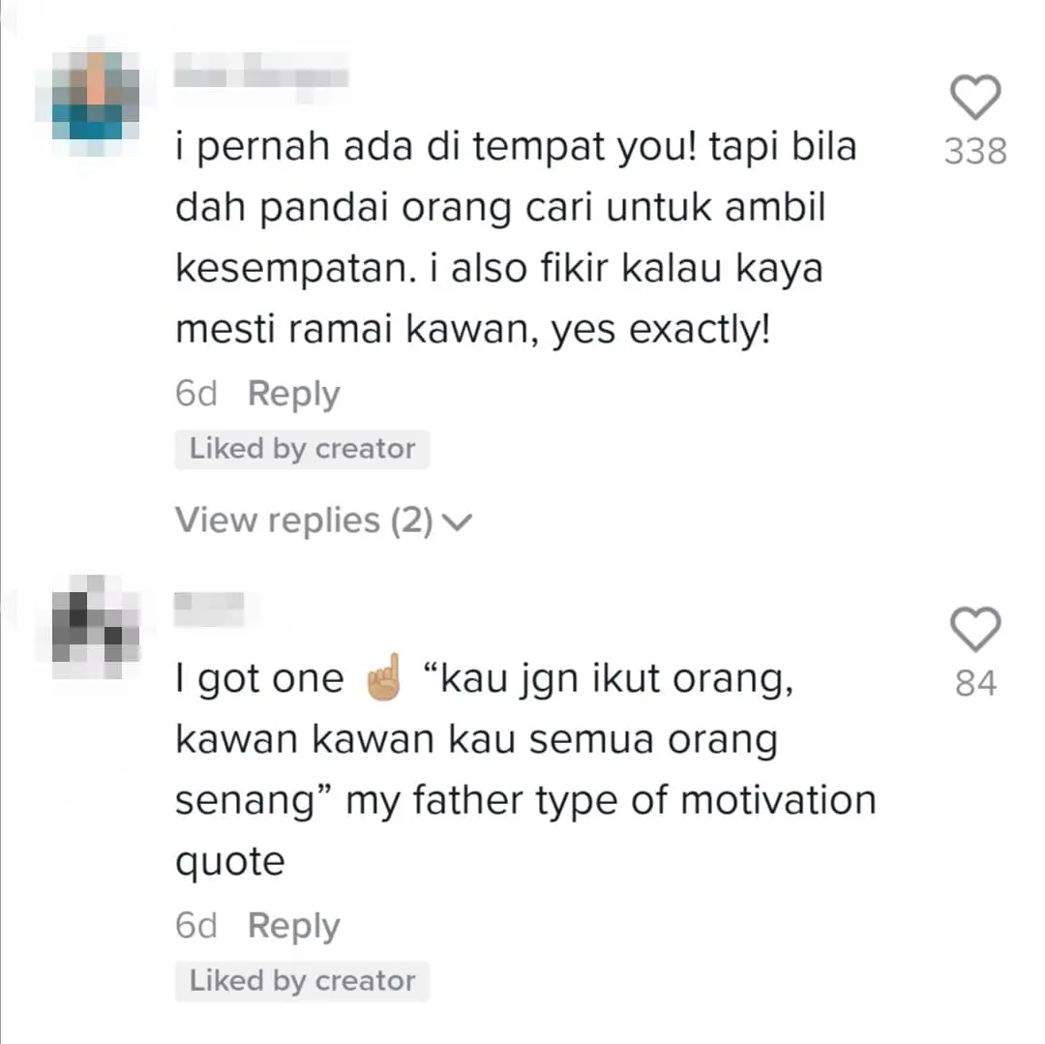
Task: Click the 'Liked by creator' badge under father quote
Action: (x=302, y=981)
